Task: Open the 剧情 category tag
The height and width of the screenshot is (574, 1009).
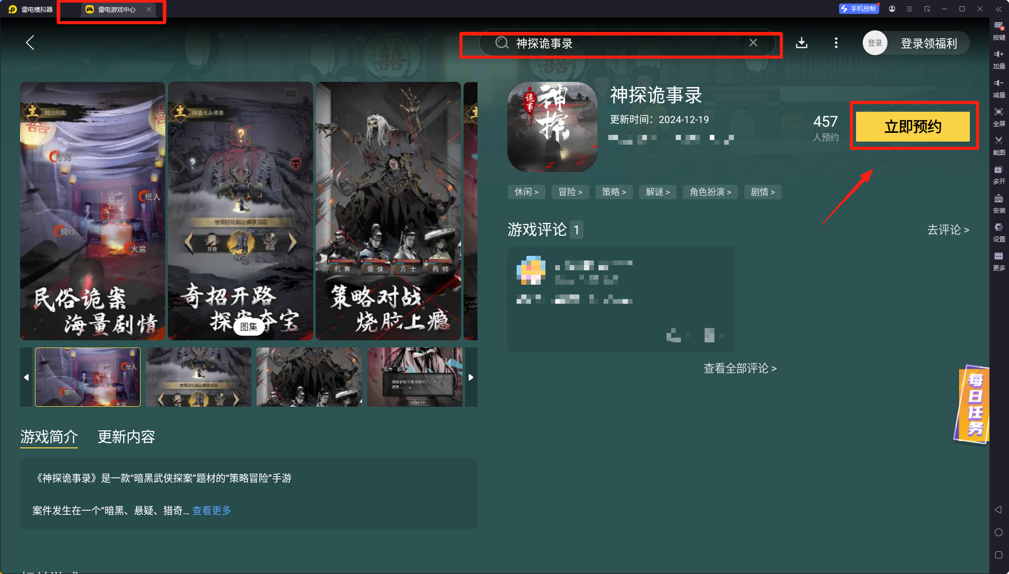Action: pyautogui.click(x=763, y=192)
